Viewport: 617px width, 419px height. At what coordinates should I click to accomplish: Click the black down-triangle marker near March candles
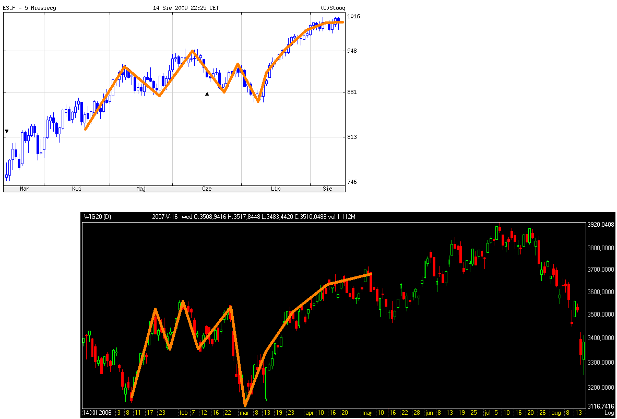(x=6, y=131)
